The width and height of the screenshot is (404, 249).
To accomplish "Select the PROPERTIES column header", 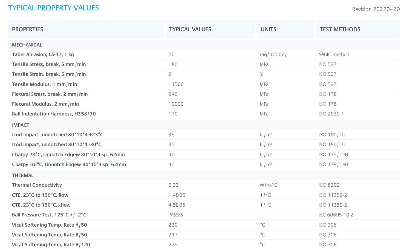I will pos(27,29).
